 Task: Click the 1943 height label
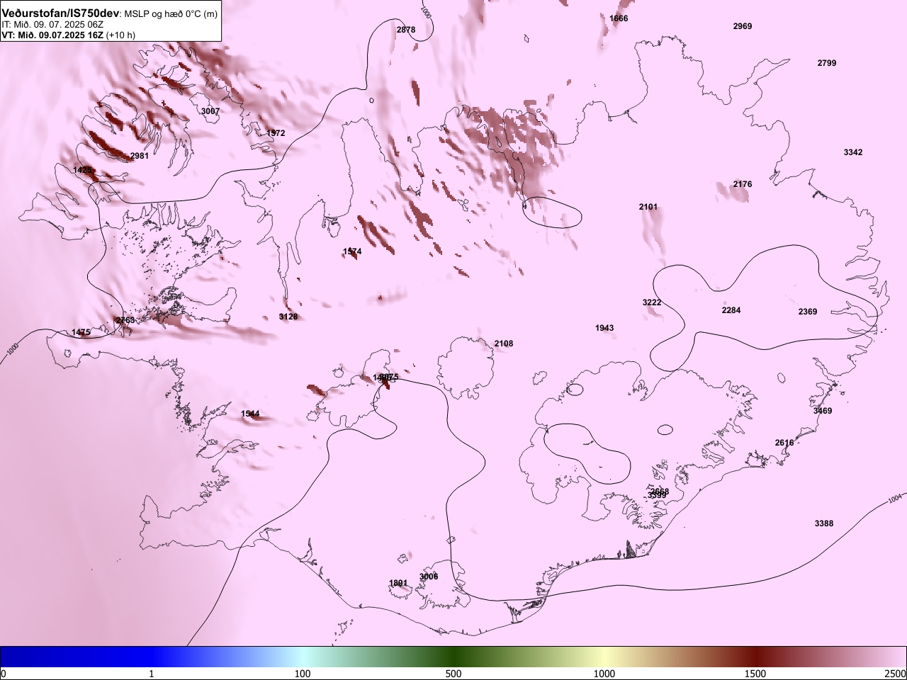pos(604,328)
